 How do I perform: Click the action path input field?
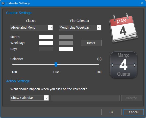(x=85, y=98)
